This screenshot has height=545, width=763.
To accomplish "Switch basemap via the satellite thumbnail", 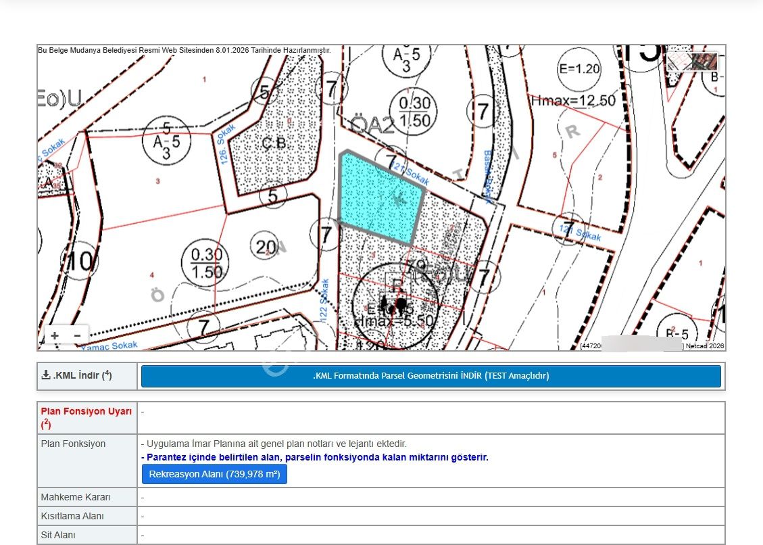I will 692,62.
